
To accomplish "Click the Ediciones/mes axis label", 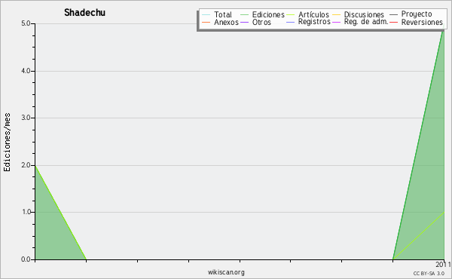I will [7, 143].
